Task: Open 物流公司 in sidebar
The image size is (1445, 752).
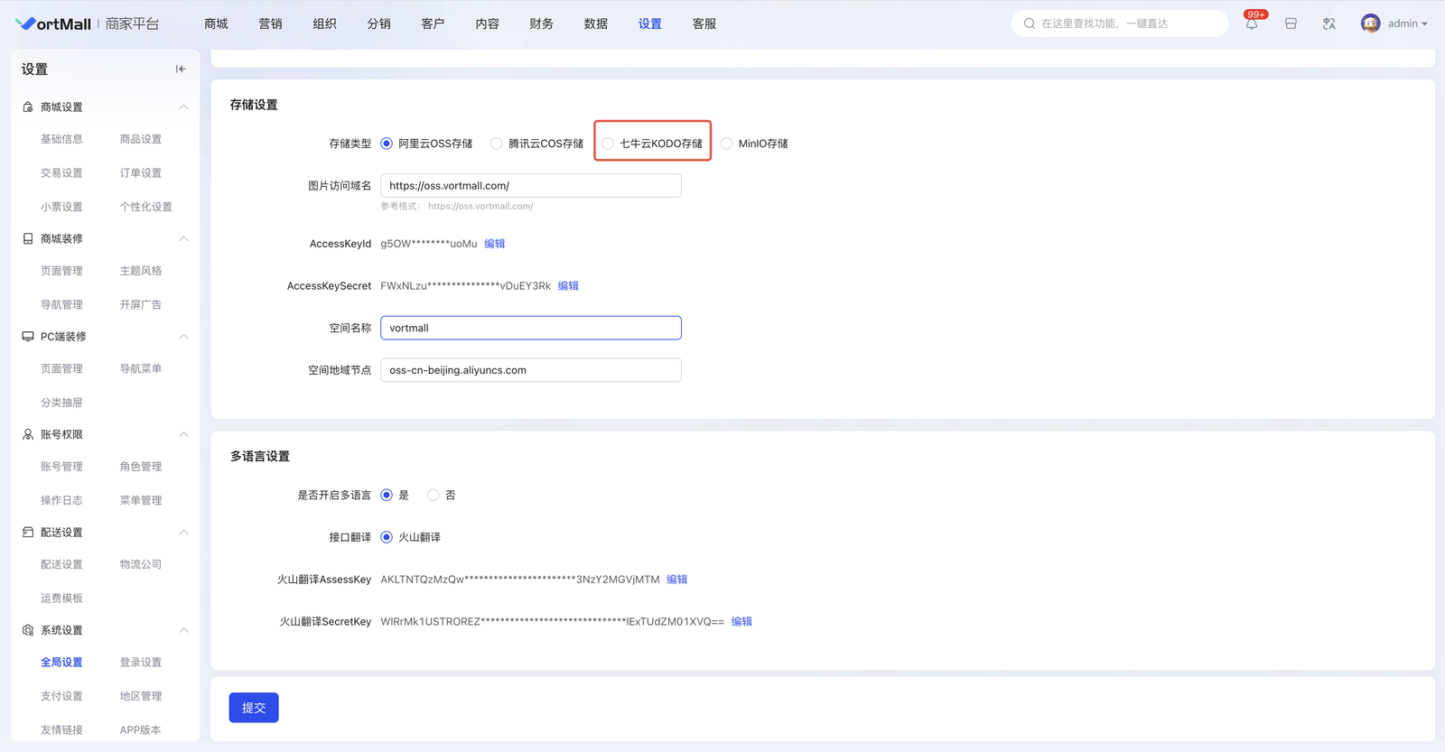Action: coord(141,564)
